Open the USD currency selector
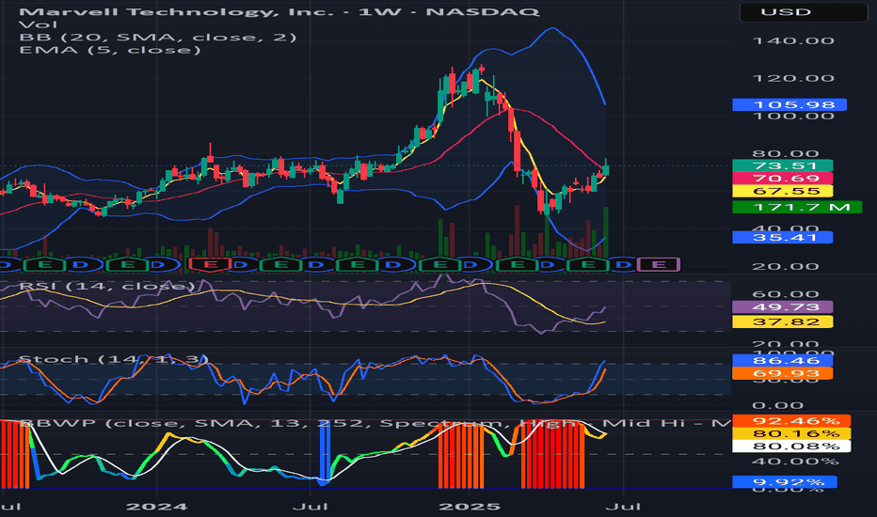This screenshot has height=517, width=877. (804, 11)
